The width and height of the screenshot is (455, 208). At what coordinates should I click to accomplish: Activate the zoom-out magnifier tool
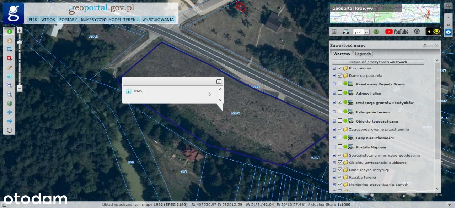tap(10, 94)
